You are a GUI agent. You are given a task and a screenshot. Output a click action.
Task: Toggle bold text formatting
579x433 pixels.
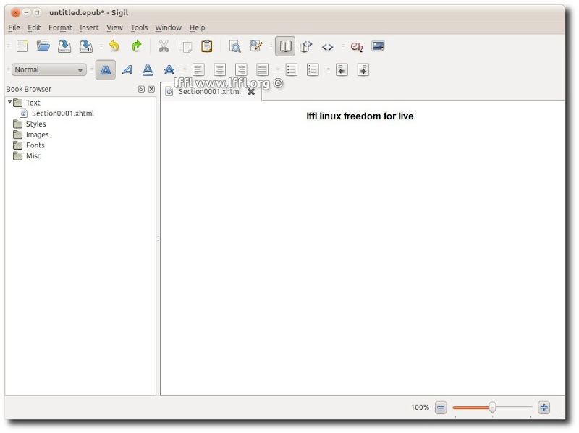(x=106, y=69)
